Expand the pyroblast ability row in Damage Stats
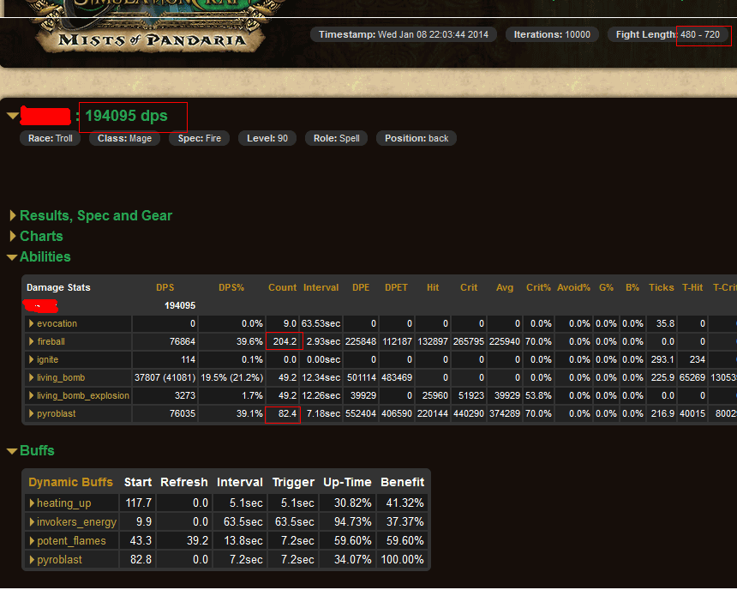Viewport: 737px width, 590px height. (31, 413)
